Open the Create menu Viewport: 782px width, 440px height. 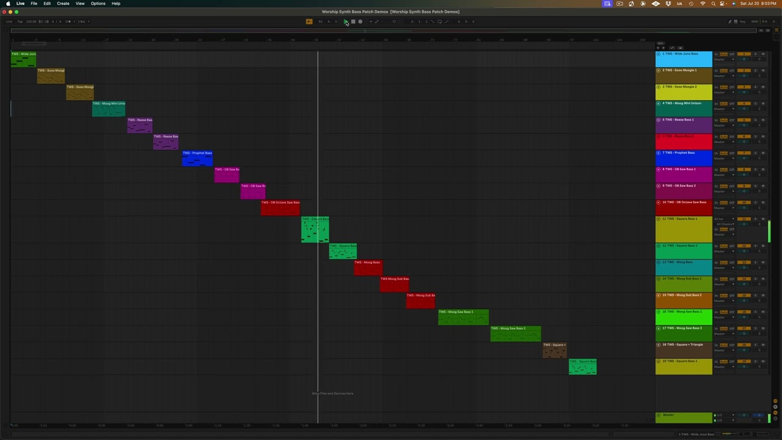(63, 4)
